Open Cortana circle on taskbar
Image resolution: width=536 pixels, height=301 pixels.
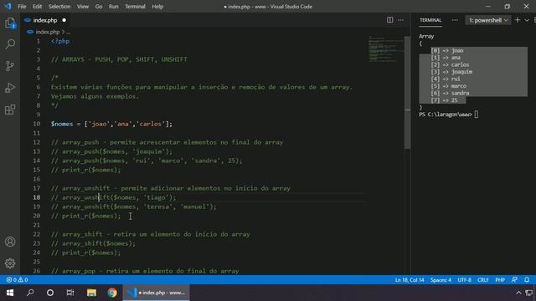coord(50,293)
